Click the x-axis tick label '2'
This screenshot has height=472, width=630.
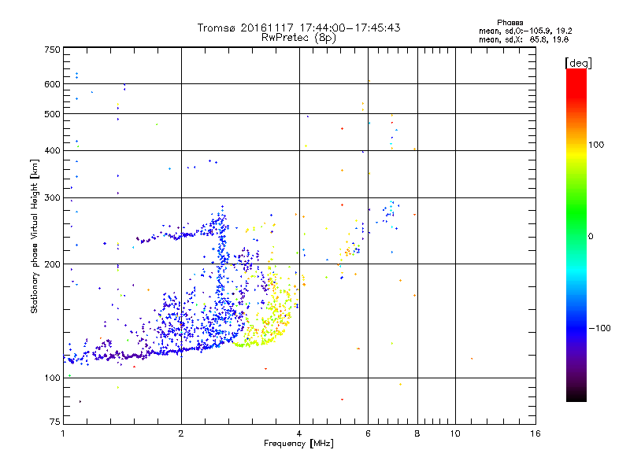click(181, 433)
